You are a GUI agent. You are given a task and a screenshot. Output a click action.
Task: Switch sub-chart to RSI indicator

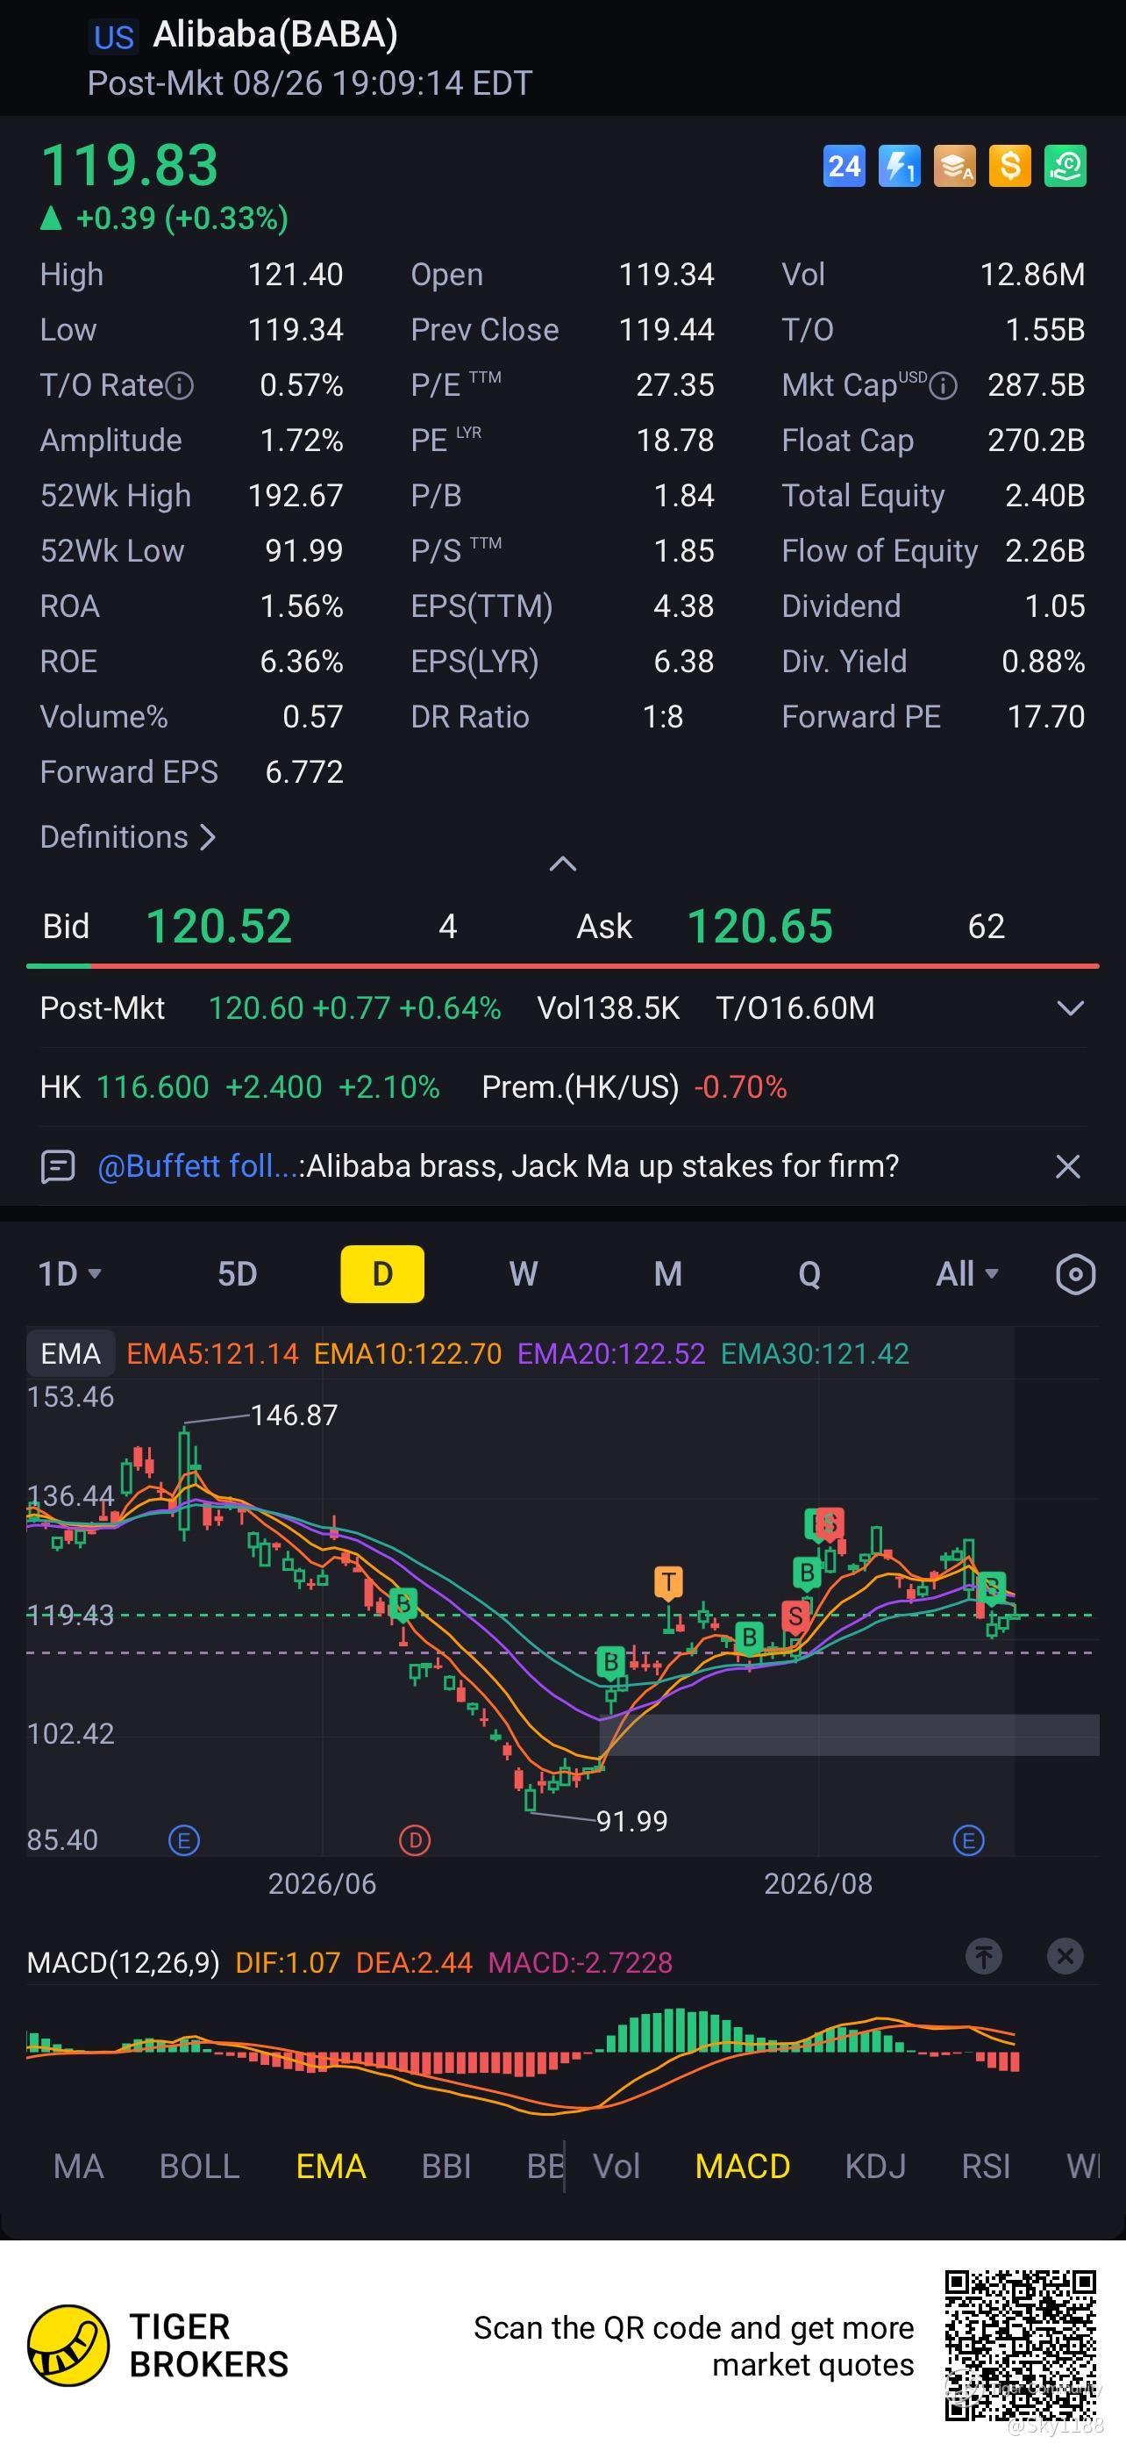986,2167
